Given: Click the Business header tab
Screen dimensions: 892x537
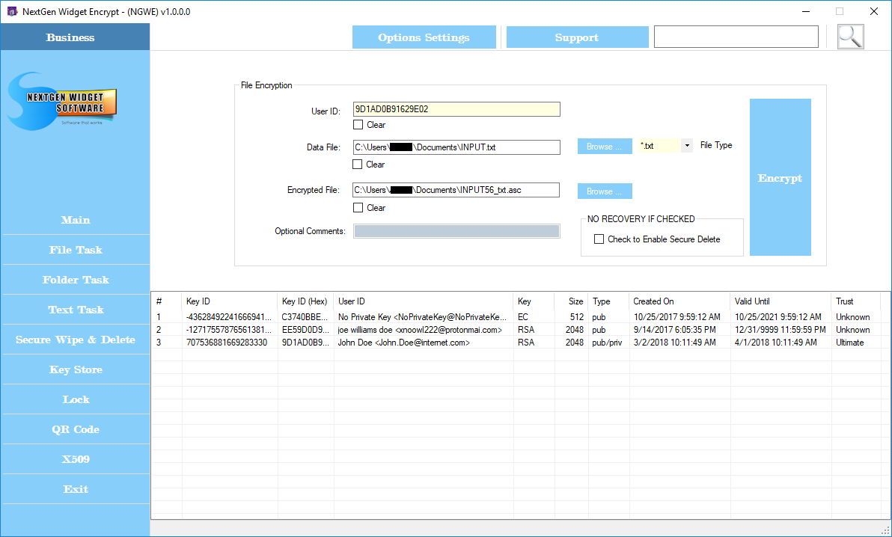Looking at the screenshot, I should (x=75, y=37).
